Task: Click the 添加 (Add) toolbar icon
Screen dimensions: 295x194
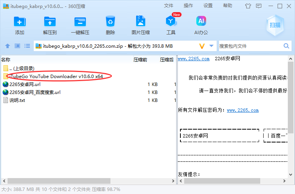Action: point(20,22)
